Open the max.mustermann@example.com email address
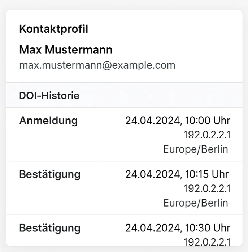The width and height of the screenshot is (248, 252). point(97,65)
